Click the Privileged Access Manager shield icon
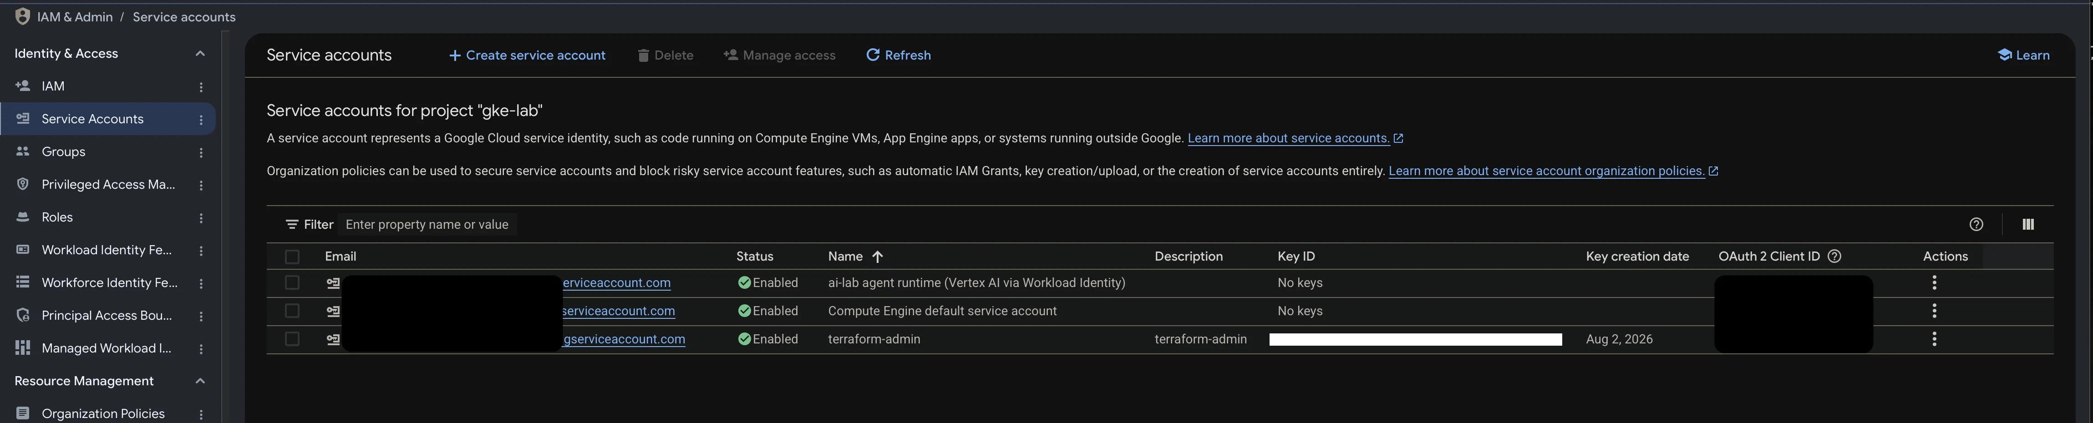 (x=23, y=184)
